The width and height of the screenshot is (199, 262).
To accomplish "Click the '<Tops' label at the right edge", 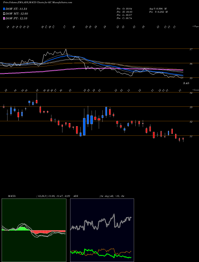I will [195, 27].
